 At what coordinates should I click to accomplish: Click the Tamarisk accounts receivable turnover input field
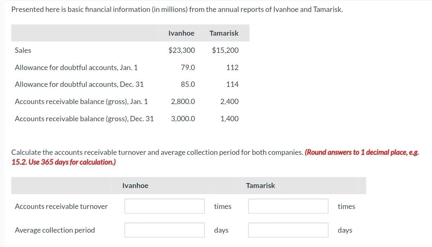pyautogui.click(x=288, y=206)
